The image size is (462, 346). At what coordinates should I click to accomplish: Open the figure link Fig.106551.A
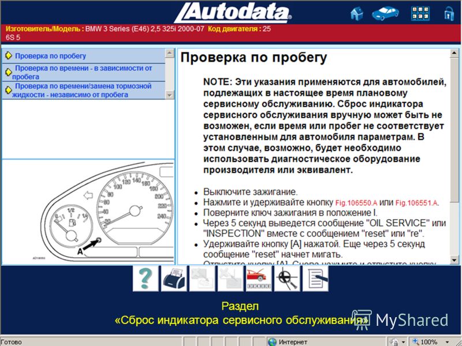(x=416, y=203)
